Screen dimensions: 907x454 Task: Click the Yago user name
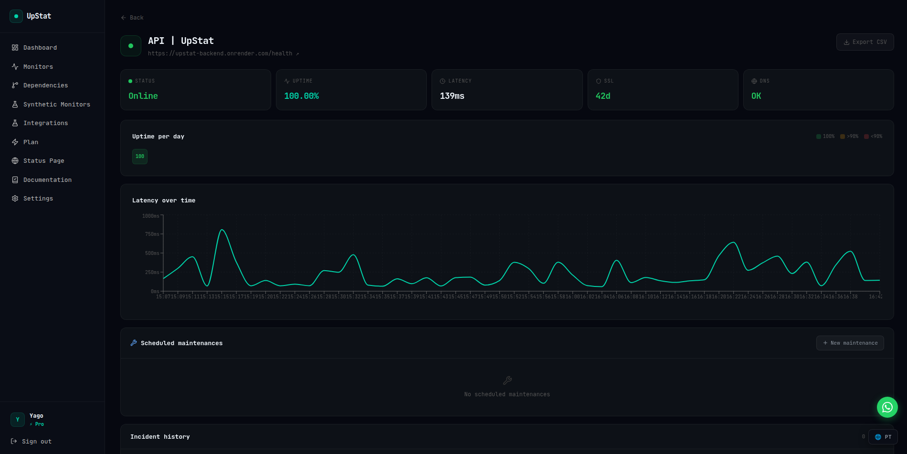(36, 416)
